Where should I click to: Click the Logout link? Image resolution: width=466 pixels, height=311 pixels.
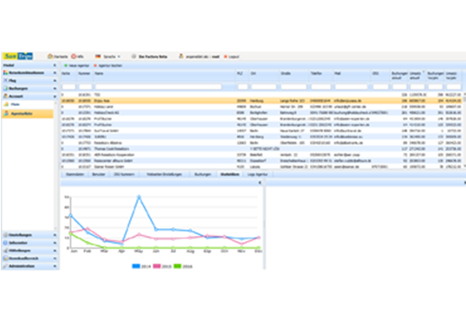(234, 57)
